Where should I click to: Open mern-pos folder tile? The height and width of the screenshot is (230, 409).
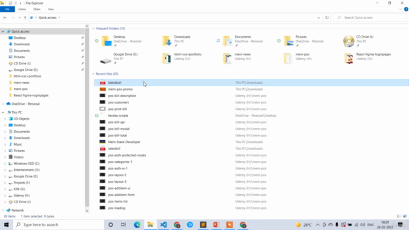pos(297,58)
